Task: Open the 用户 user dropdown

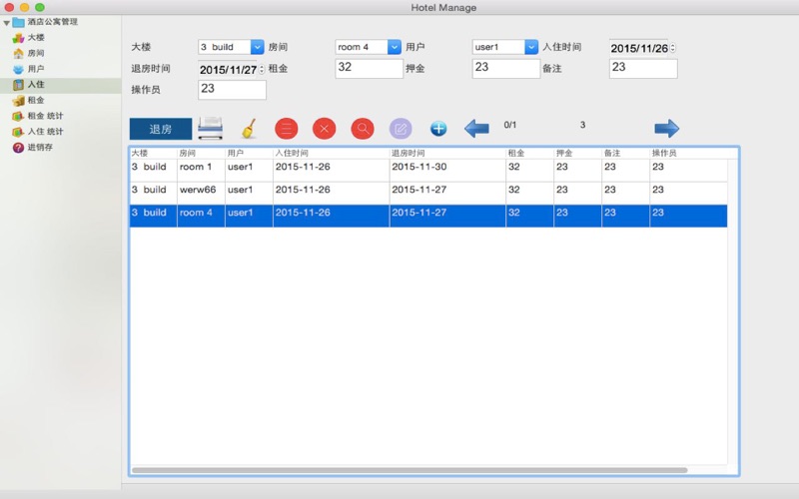Action: [x=531, y=47]
